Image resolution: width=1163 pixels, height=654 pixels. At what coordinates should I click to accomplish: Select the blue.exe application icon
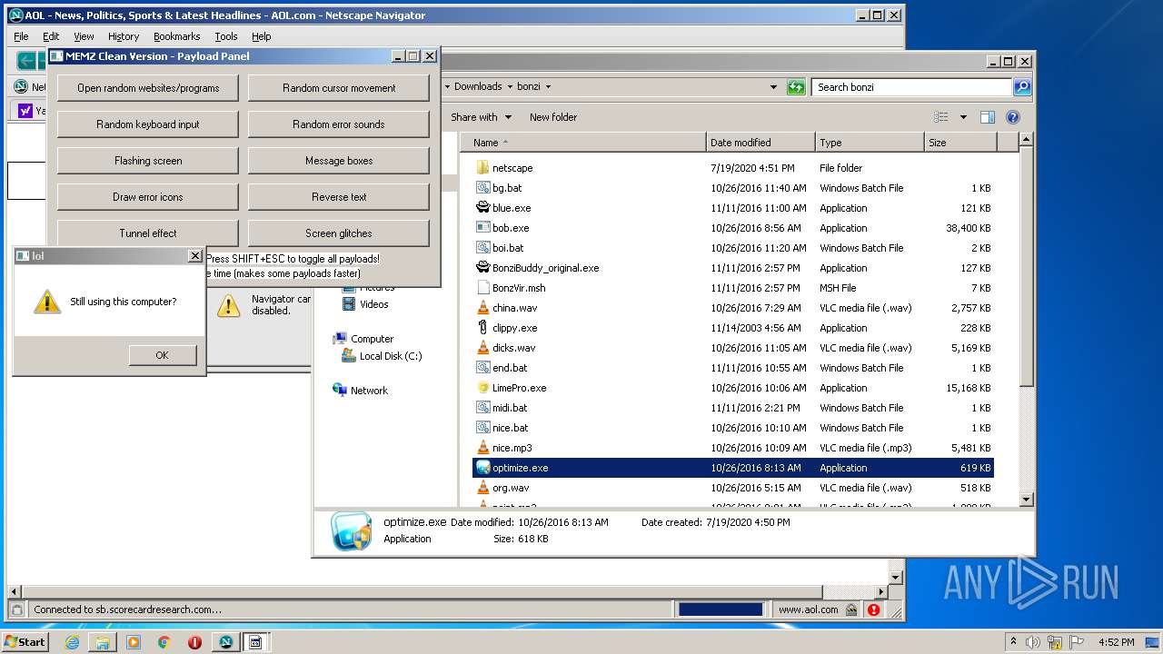(482, 208)
